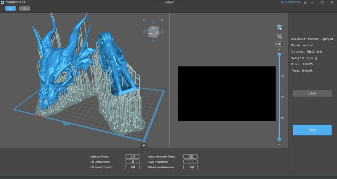Click the 3D view orientation cube
The height and width of the screenshot is (179, 337).
click(153, 32)
